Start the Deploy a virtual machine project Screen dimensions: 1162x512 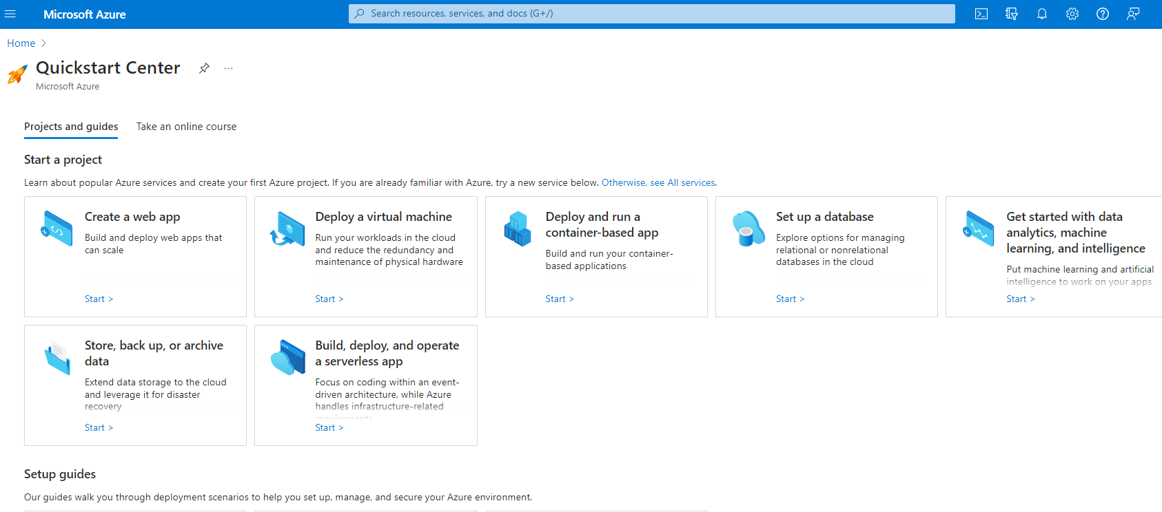[329, 299]
